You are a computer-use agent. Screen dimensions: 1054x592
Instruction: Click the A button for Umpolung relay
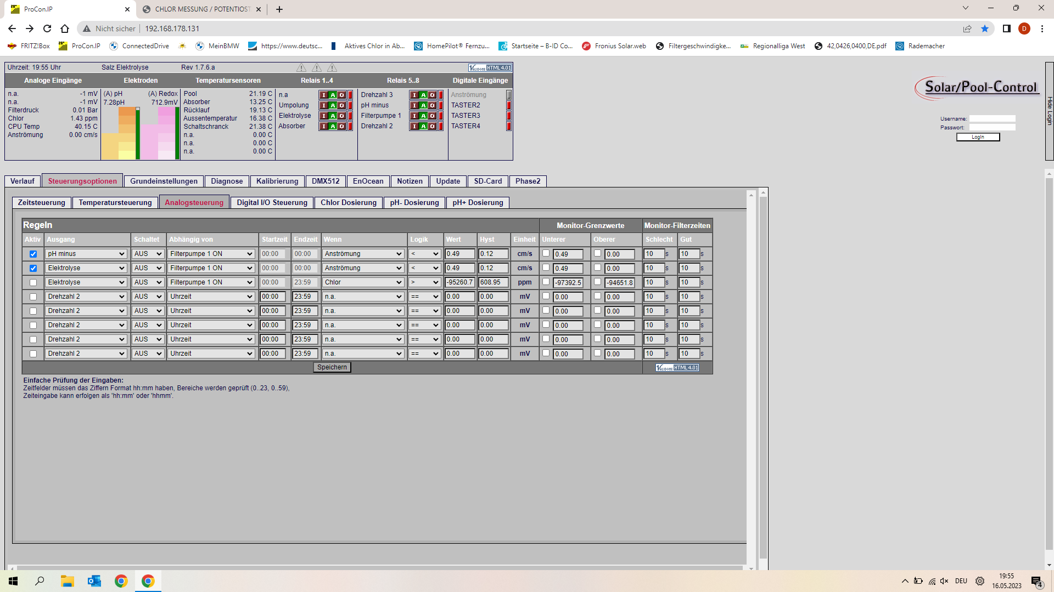(333, 105)
